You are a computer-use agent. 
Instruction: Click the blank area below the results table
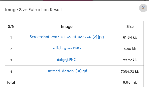coord(74,98)
